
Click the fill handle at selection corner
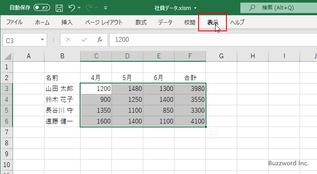(206, 127)
